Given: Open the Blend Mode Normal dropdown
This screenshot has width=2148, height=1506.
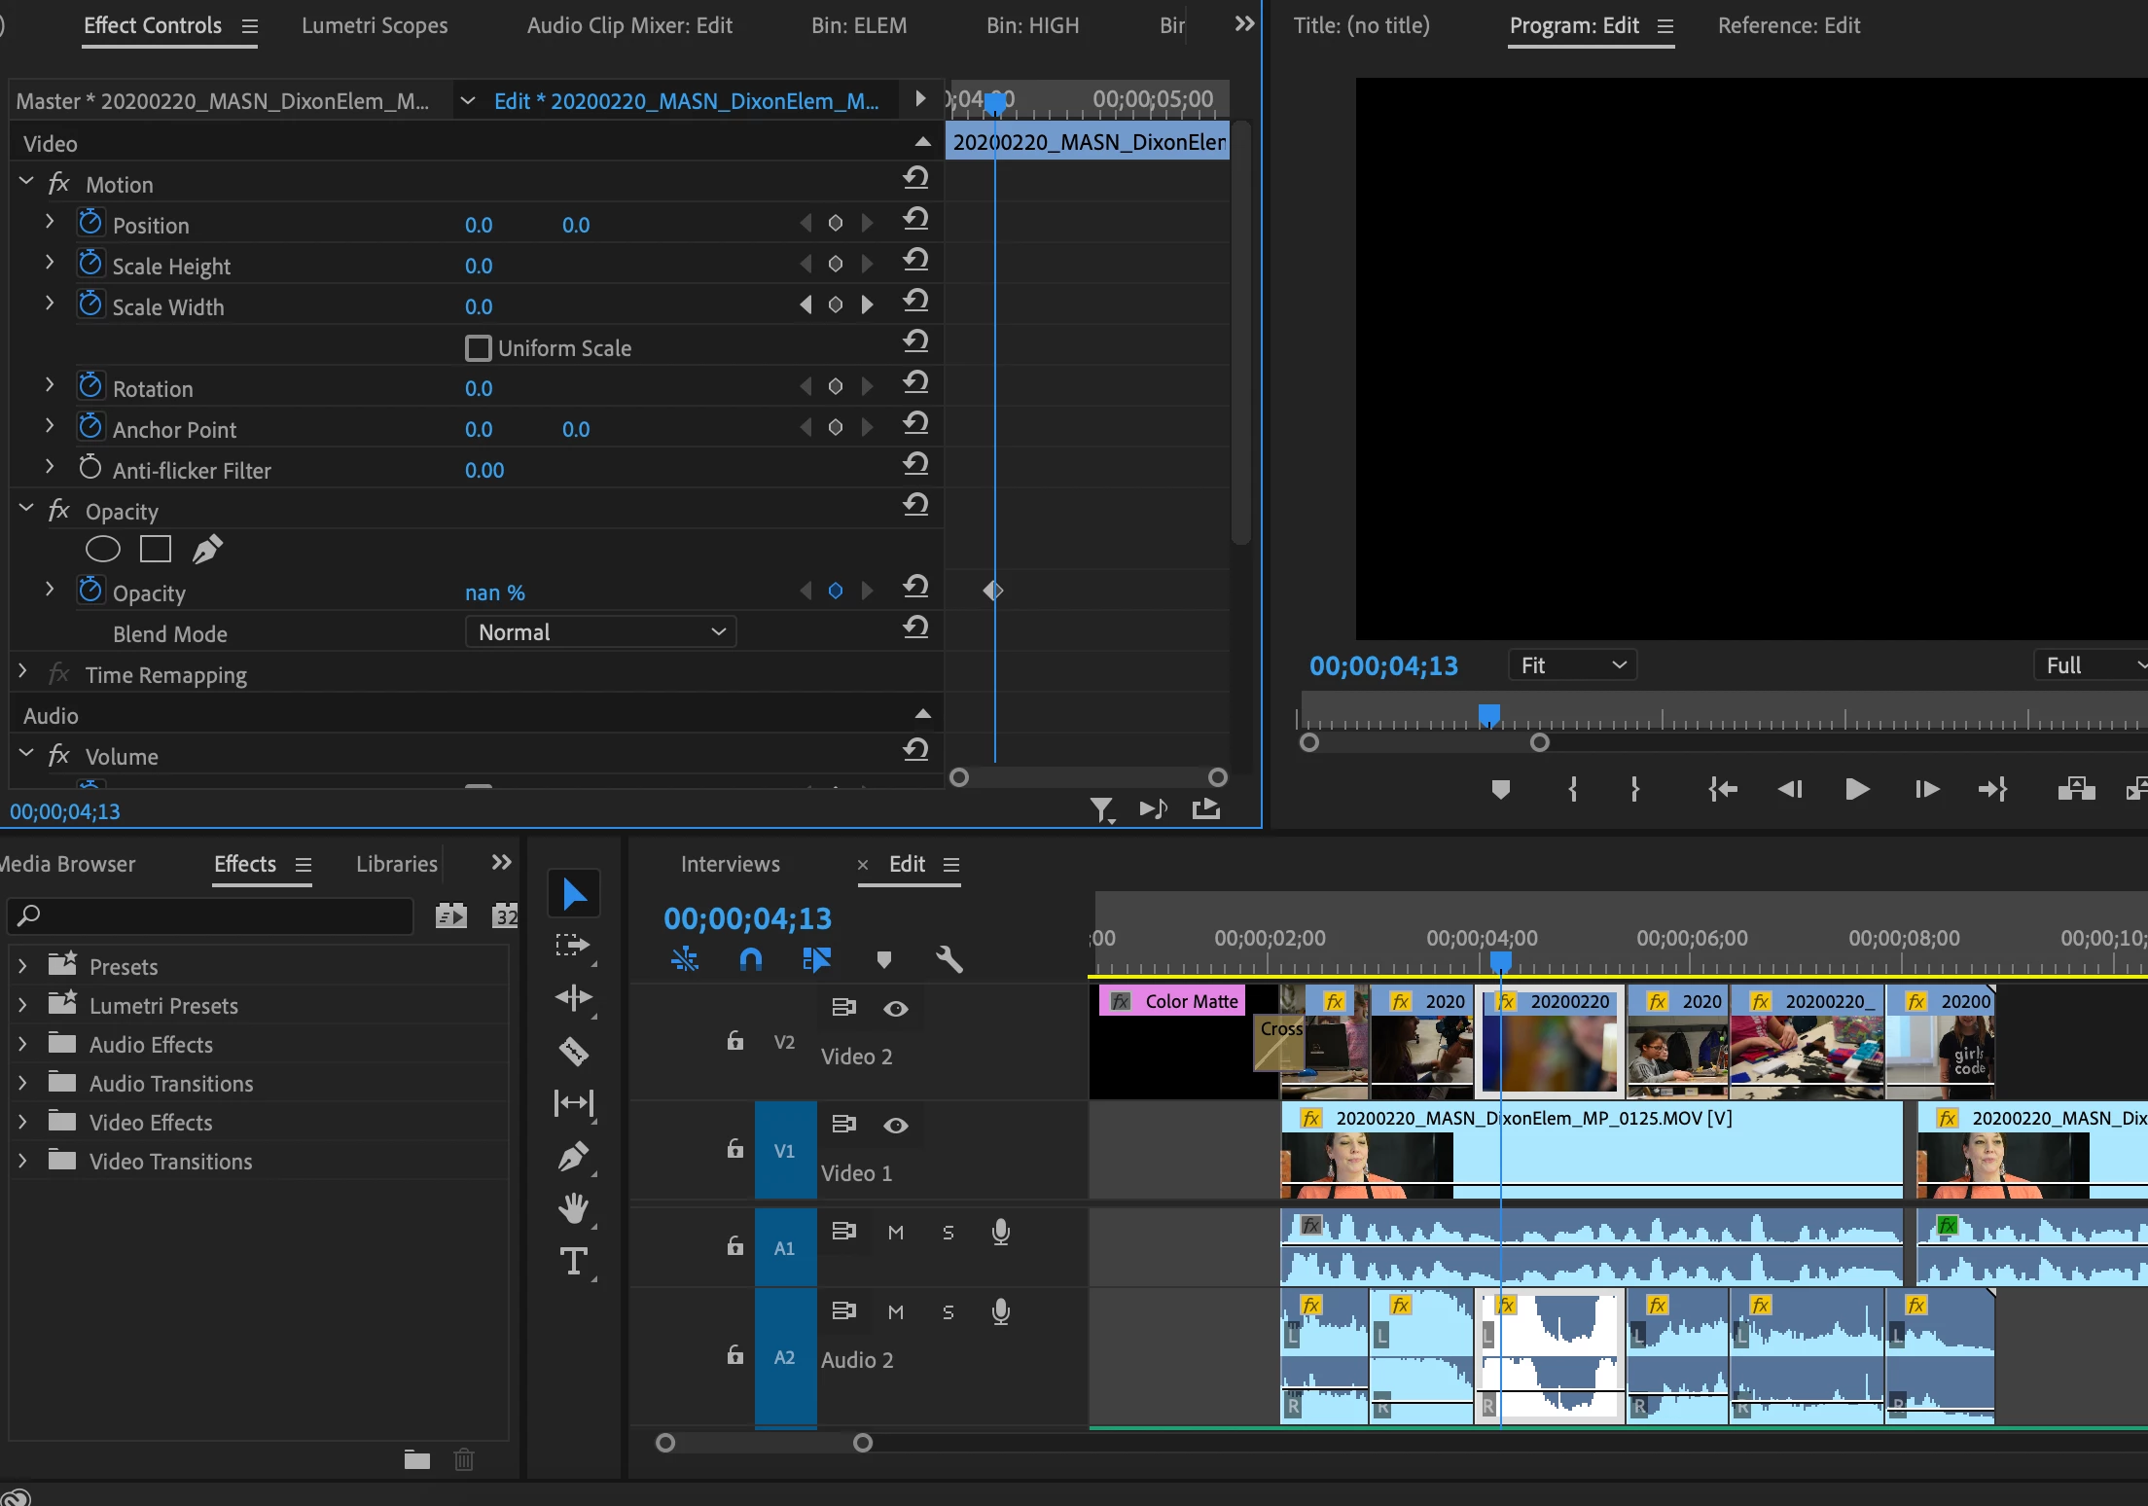Looking at the screenshot, I should [600, 632].
